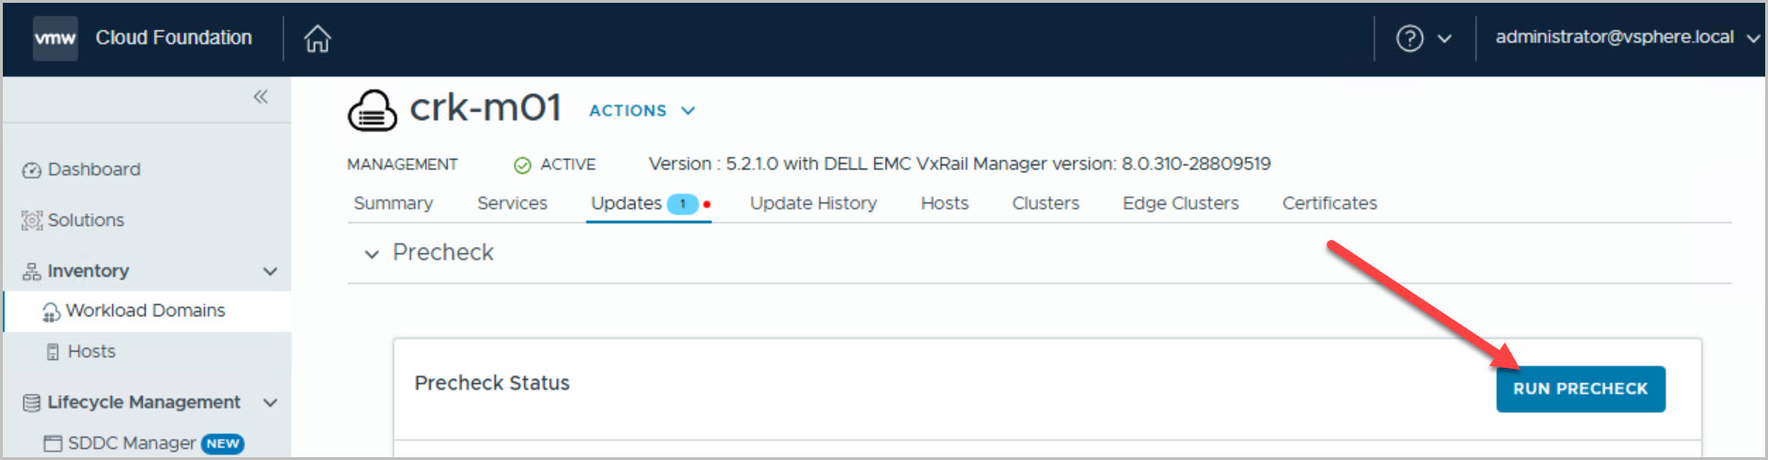This screenshot has height=460, width=1768.
Task: Click the SDDC Manager icon
Action: (53, 443)
